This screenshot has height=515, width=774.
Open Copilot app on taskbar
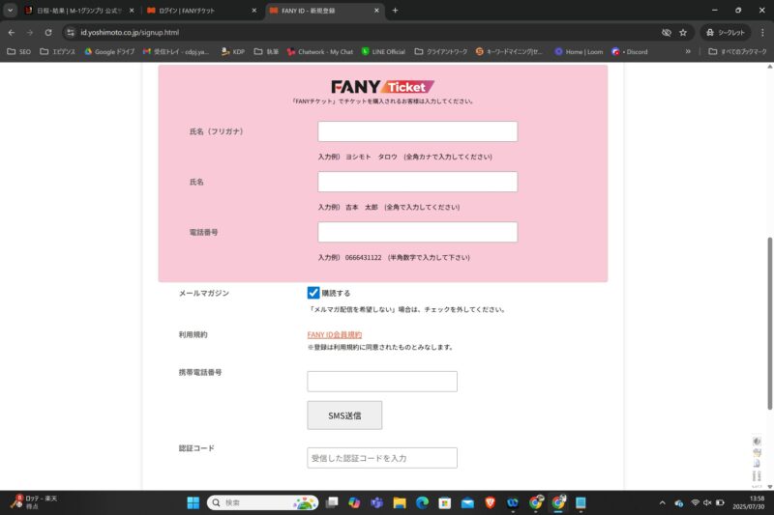[354, 502]
